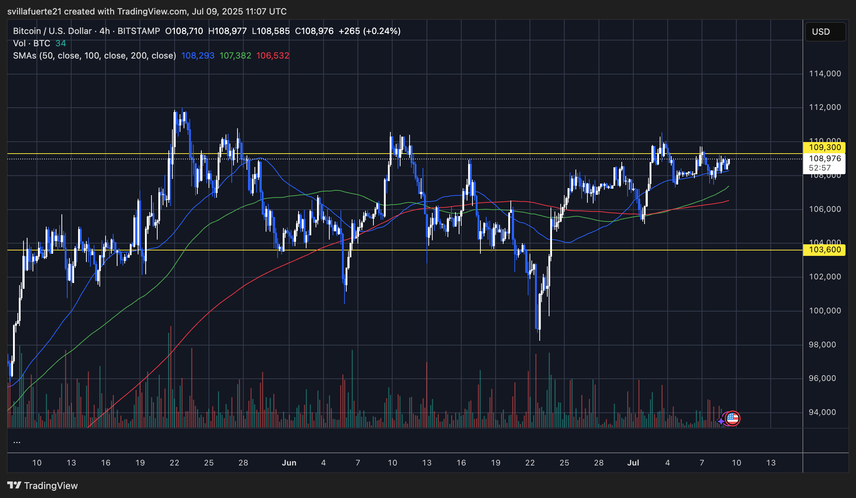Screen dimensions: 856x498
Task: Click the open value O108,710
Action: 184,31
